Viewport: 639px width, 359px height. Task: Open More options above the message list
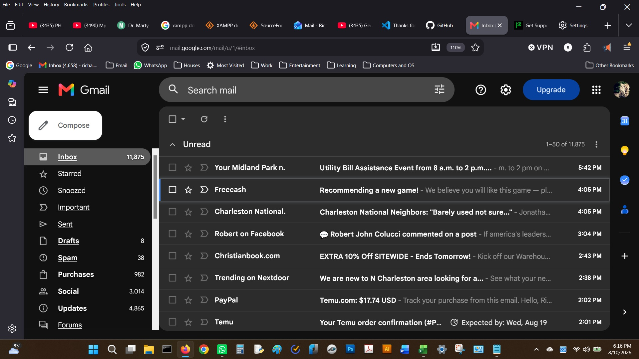click(x=225, y=119)
